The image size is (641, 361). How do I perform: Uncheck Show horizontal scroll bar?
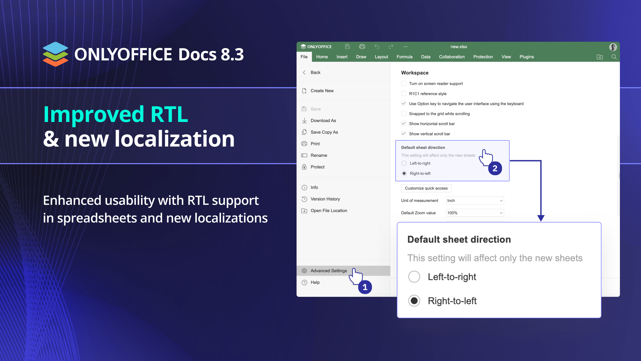404,124
